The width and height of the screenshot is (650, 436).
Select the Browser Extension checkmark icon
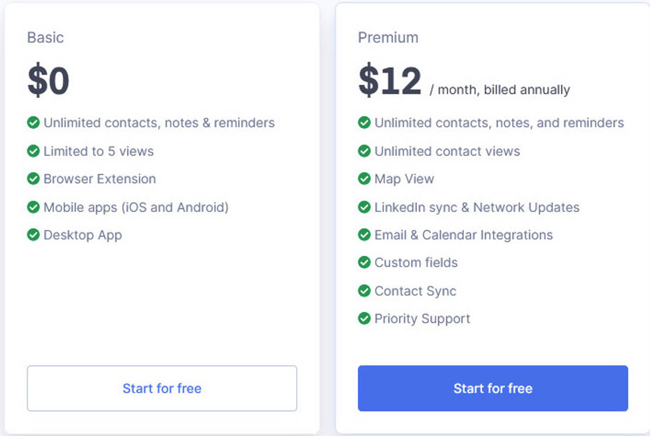[x=33, y=179]
